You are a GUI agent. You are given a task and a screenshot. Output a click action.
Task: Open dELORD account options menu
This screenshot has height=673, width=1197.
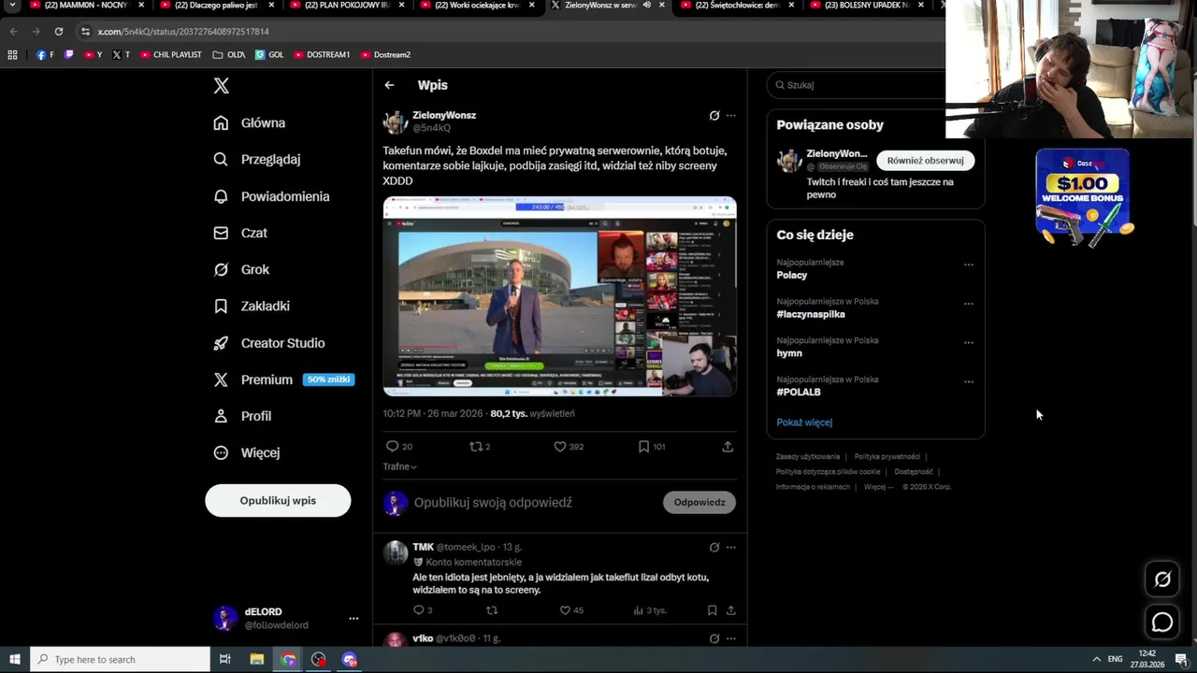pos(353,618)
